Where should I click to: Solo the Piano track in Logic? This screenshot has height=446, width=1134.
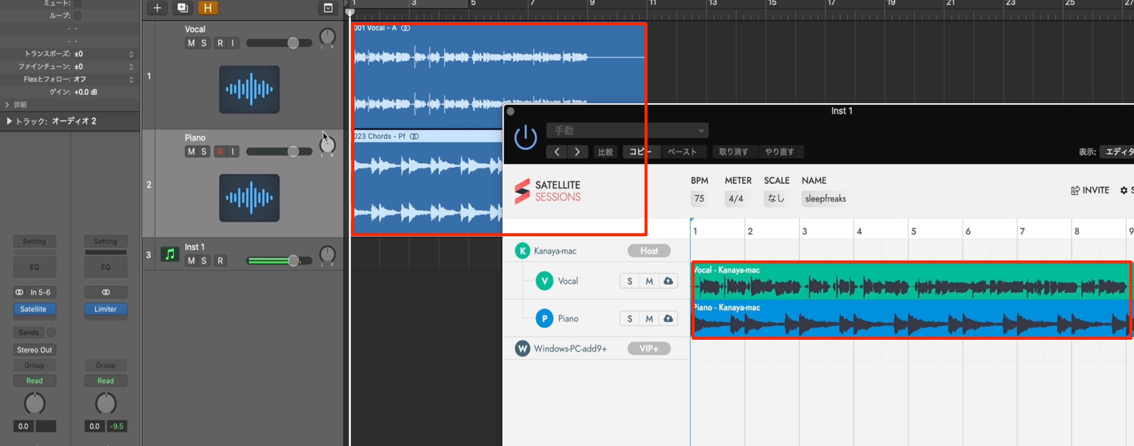[x=204, y=152]
